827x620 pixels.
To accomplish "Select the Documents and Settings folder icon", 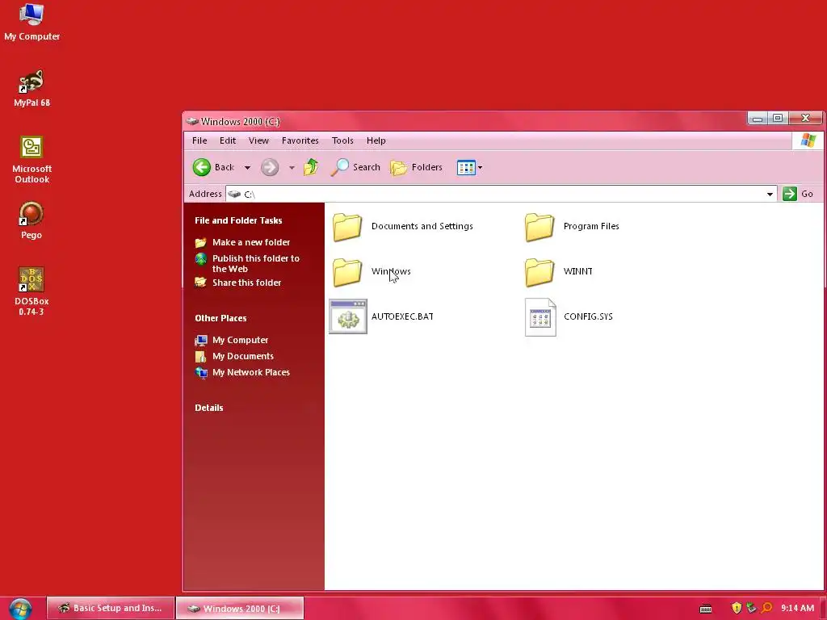I will click(x=347, y=227).
